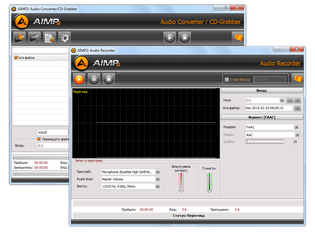This screenshot has width=315, height=236.
Task: Browse folder with the ... button
Action: coord(290,100)
